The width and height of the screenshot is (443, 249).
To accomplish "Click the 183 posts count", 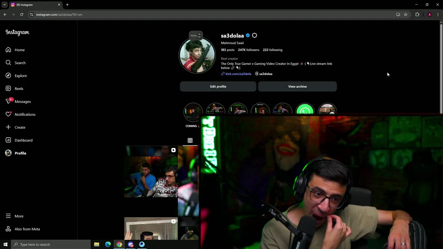I will 228,50.
